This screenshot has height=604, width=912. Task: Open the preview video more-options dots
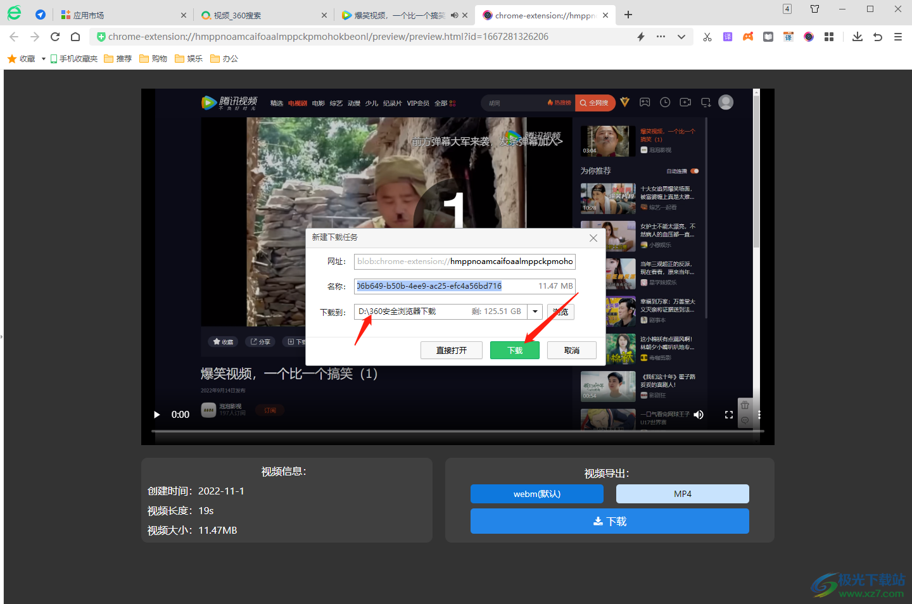pos(759,415)
